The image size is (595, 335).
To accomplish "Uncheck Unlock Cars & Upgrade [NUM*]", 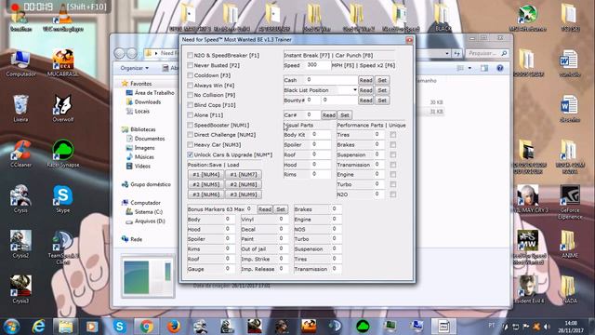I will [190, 154].
